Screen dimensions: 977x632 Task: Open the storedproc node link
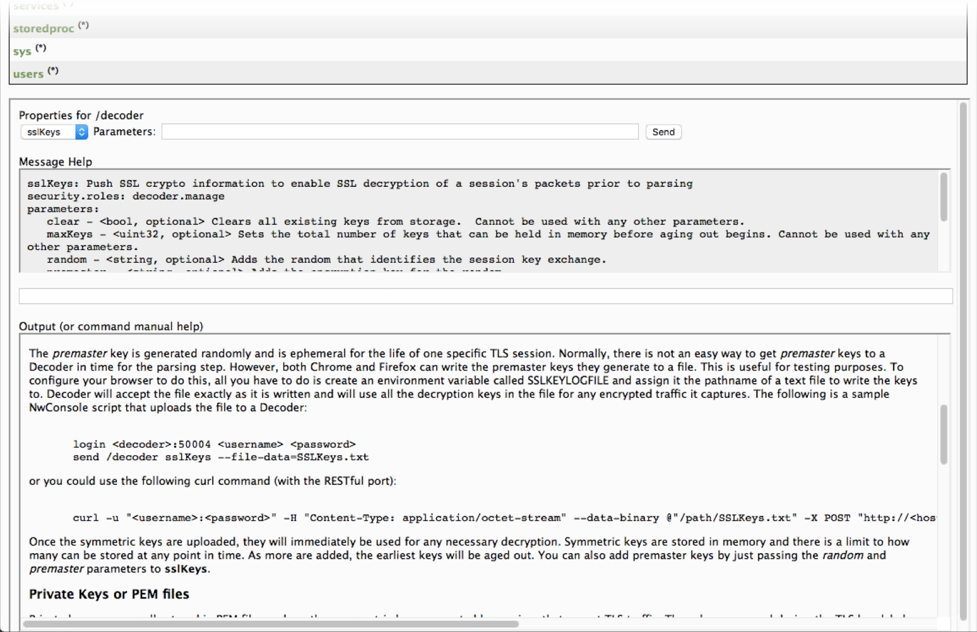point(43,28)
